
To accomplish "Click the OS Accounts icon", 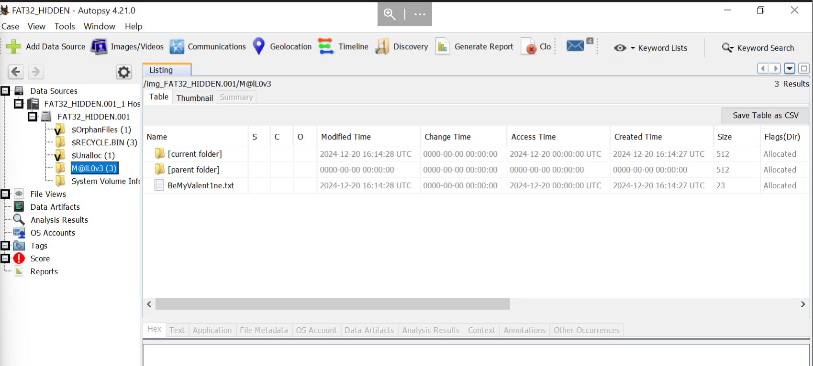I will 19,233.
